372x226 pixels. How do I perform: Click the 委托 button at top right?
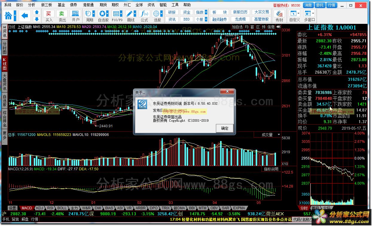[320, 5]
